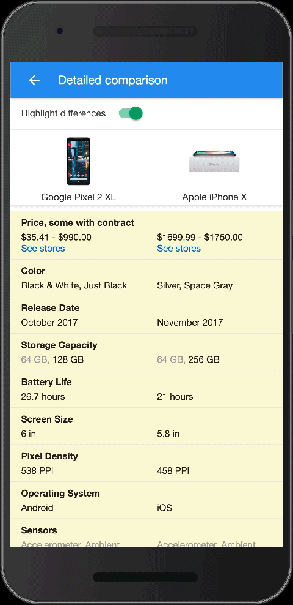
Task: Tap the Google Pixel 2 XL name
Action: pyautogui.click(x=79, y=197)
